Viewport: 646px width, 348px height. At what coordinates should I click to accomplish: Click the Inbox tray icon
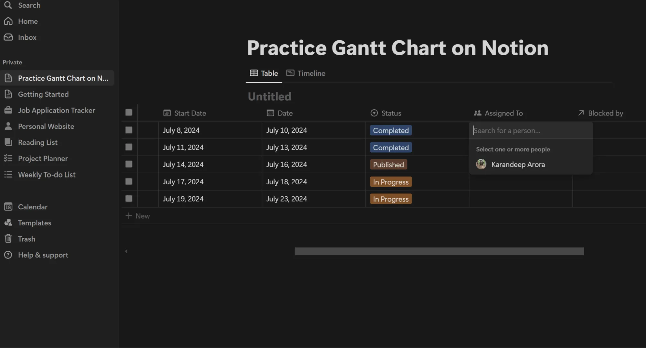coord(8,37)
